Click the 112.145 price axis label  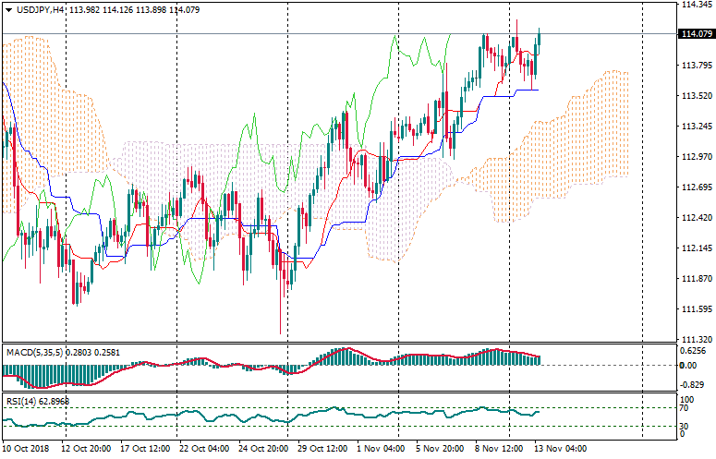coord(695,248)
